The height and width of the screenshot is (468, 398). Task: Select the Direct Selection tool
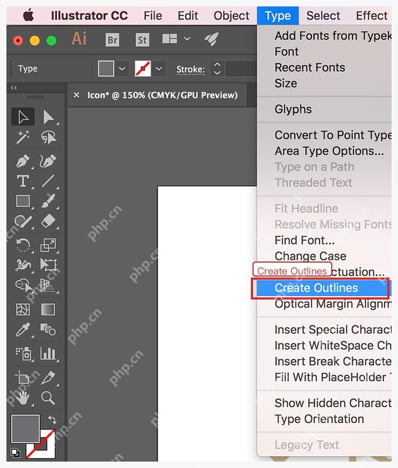coord(48,117)
